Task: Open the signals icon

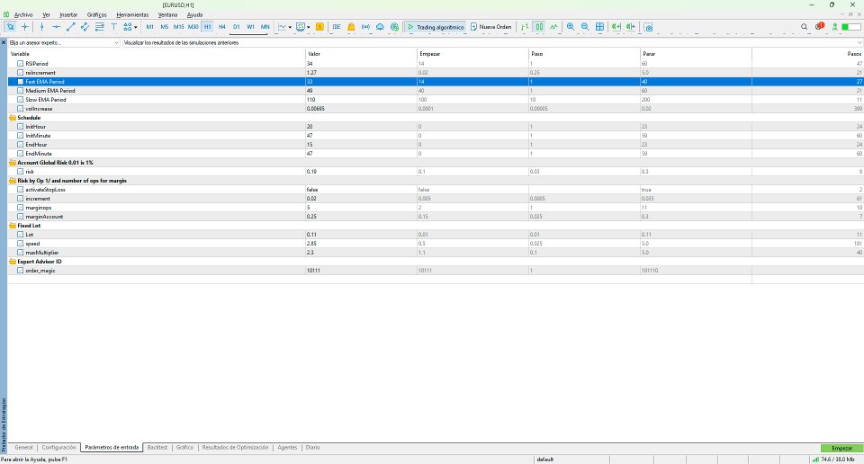Action: click(365, 26)
